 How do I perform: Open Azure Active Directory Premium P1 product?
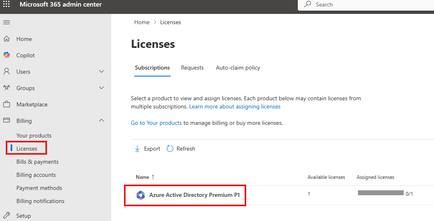tap(194, 195)
